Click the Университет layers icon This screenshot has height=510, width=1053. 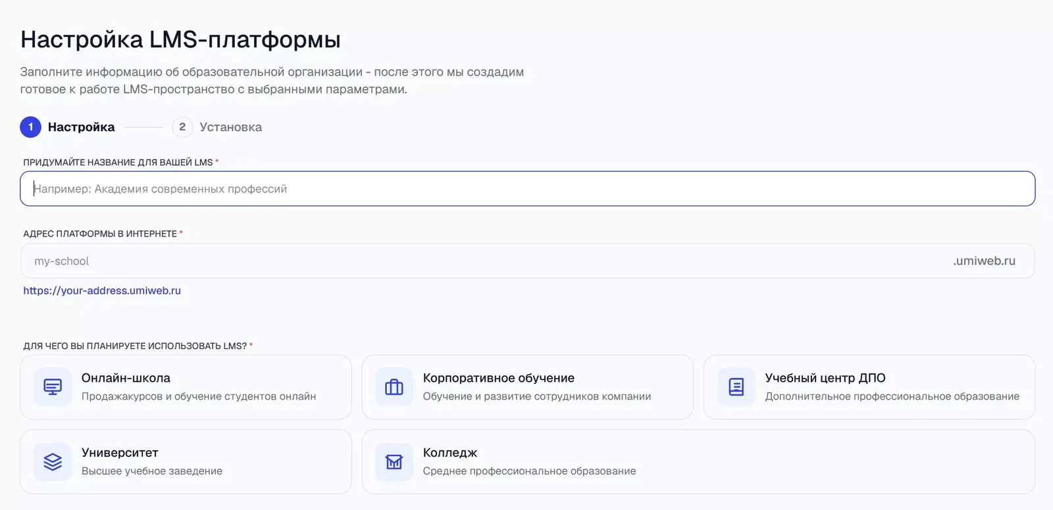click(53, 462)
